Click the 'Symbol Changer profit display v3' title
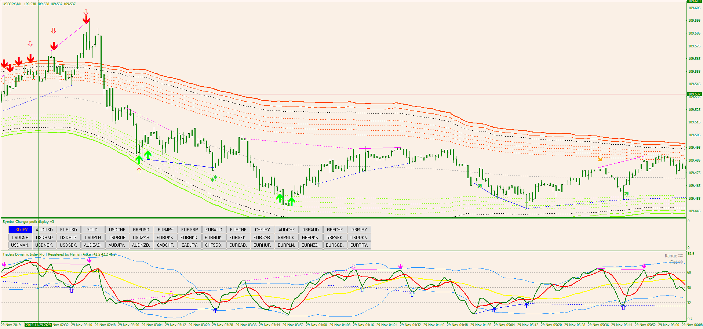Image resolution: width=703 pixels, height=329 pixels. [28, 221]
